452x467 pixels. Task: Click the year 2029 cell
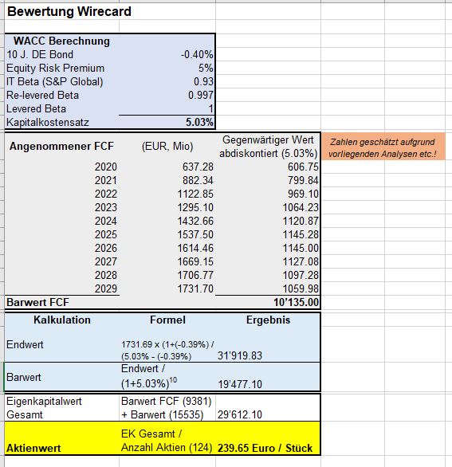pos(106,289)
